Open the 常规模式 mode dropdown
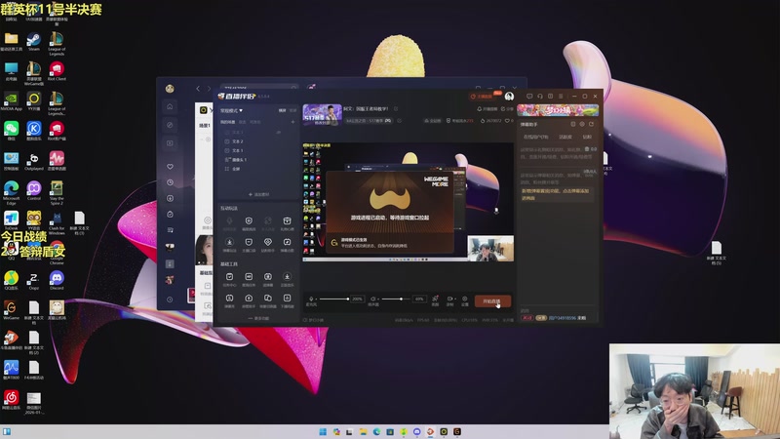 click(231, 110)
